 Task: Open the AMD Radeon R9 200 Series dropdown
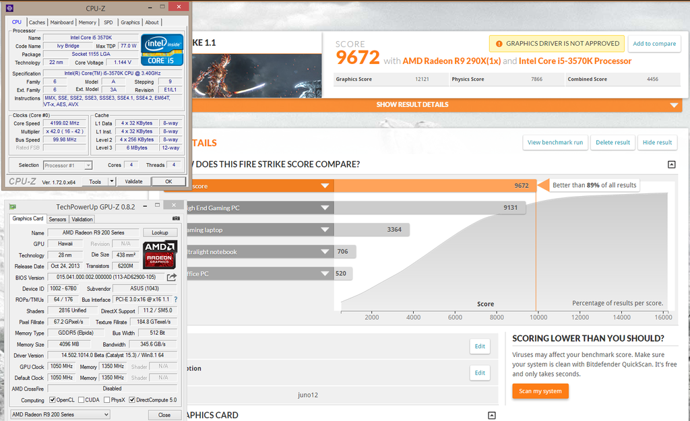coord(60,414)
